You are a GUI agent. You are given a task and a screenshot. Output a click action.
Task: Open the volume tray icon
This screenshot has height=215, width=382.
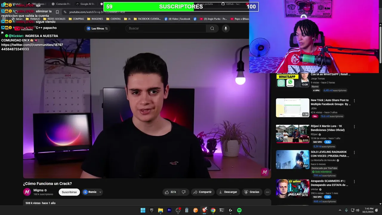pyautogui.click(x=358, y=210)
